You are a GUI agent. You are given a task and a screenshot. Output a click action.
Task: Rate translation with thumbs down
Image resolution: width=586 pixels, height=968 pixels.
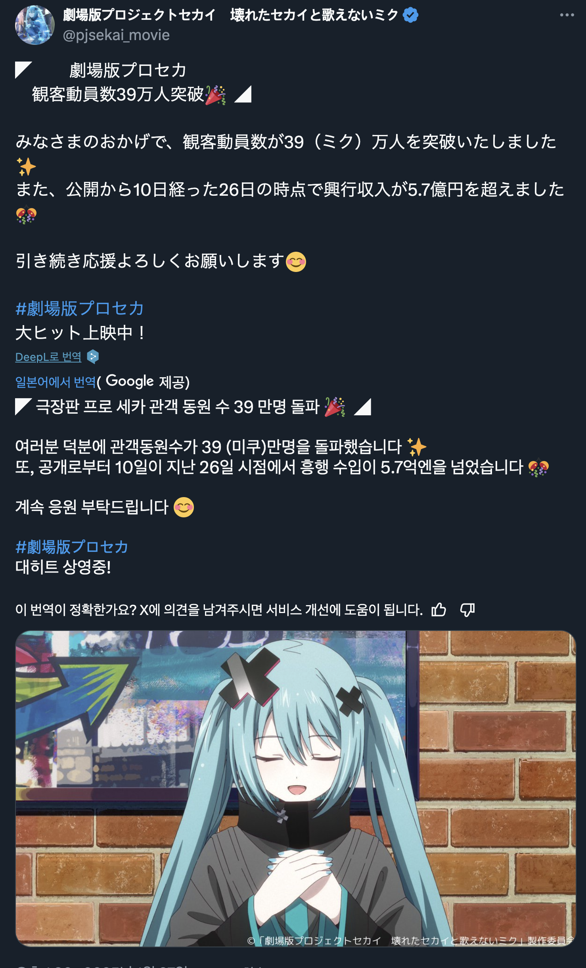(467, 609)
